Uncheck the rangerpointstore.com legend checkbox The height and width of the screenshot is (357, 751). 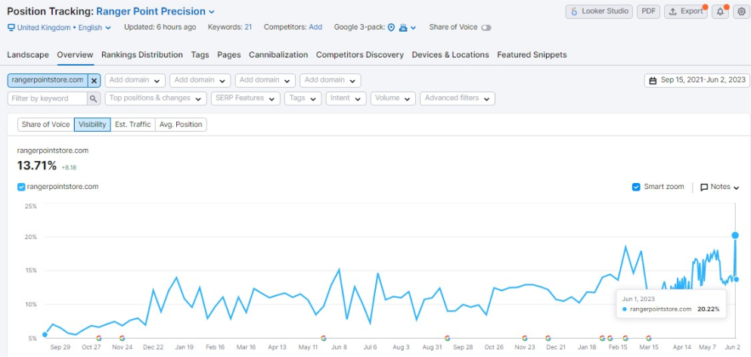tap(21, 187)
